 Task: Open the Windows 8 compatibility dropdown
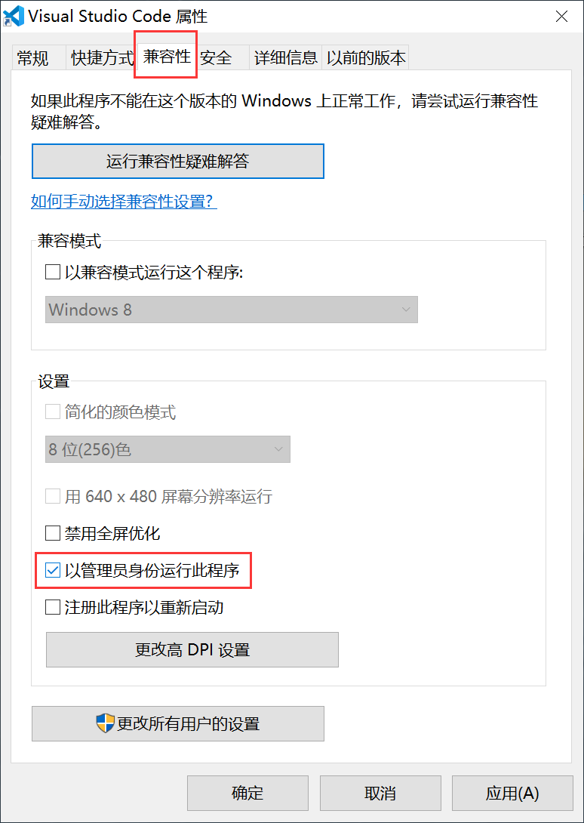(x=232, y=310)
